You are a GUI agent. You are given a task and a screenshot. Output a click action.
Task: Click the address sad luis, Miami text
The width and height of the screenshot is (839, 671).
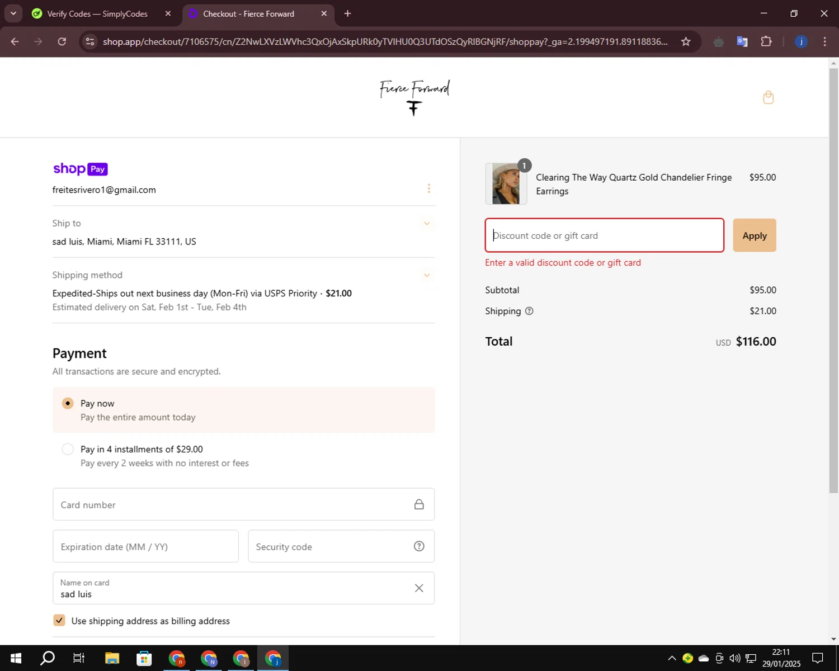[x=124, y=242]
